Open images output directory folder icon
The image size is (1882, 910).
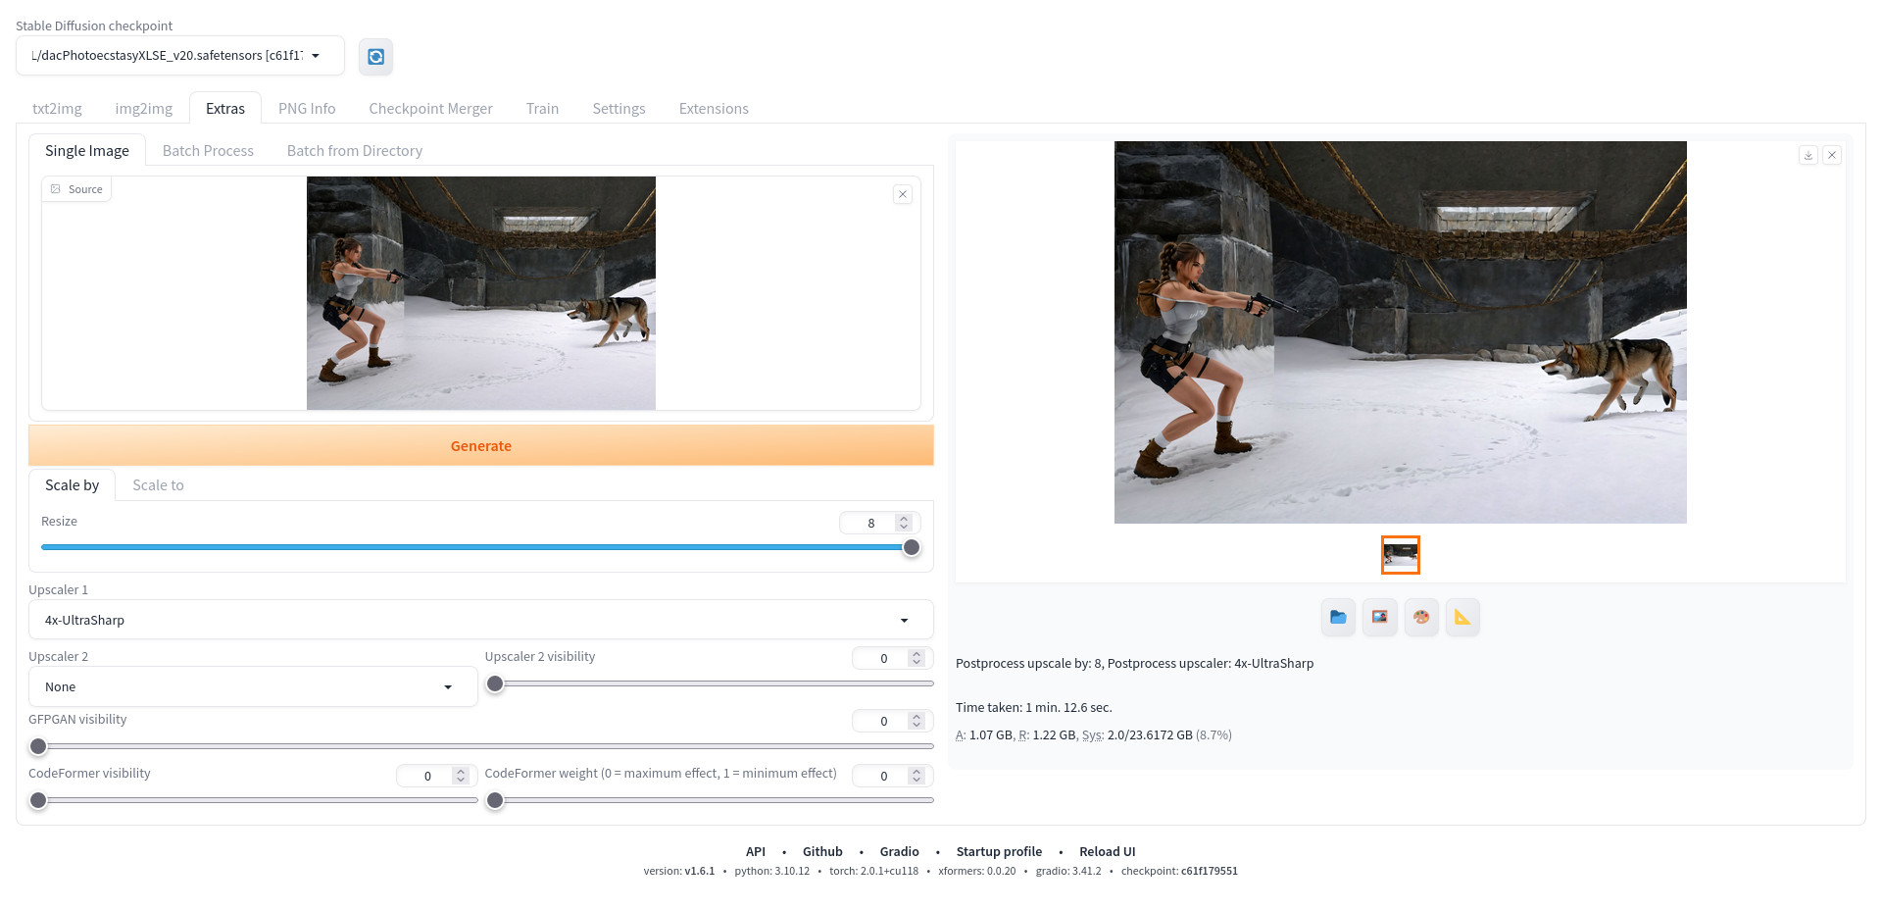[1338, 617]
